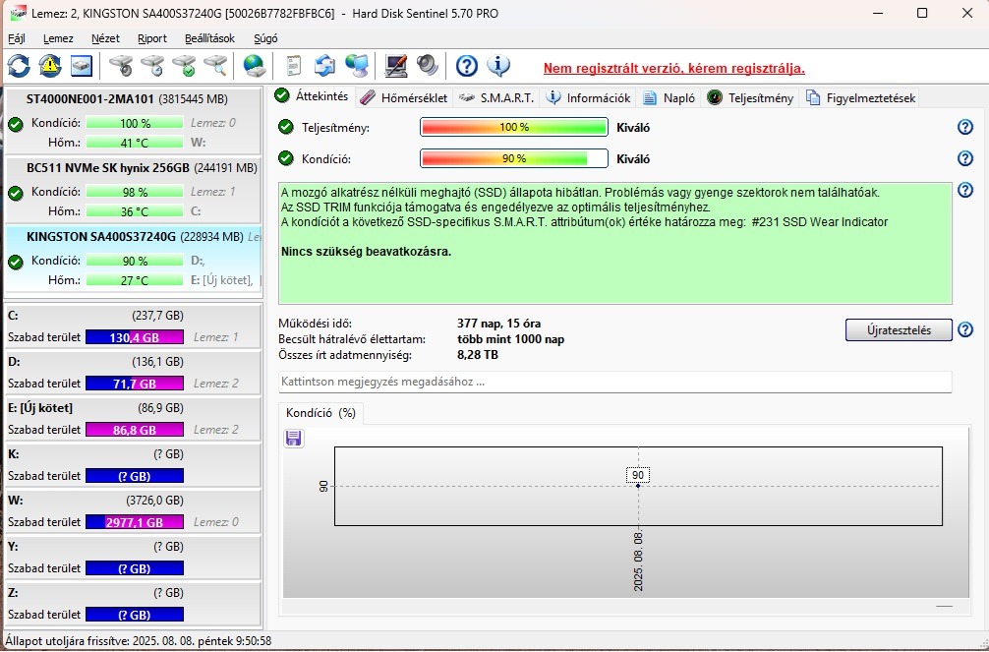Click the 36 °C temperature bar of BC511
989x652 pixels.
click(135, 211)
